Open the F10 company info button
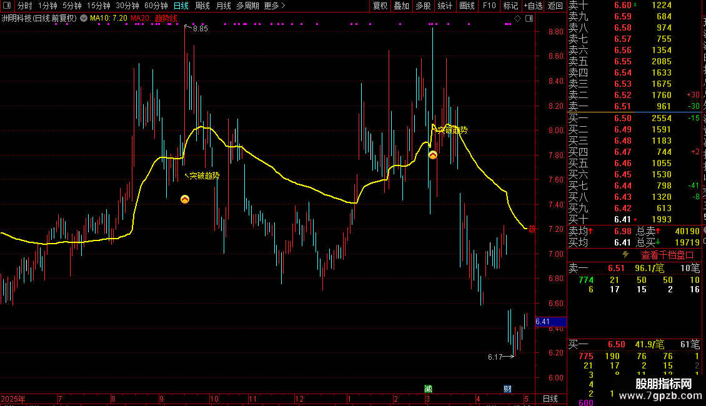This screenshot has height=406, width=706. pyautogui.click(x=489, y=6)
